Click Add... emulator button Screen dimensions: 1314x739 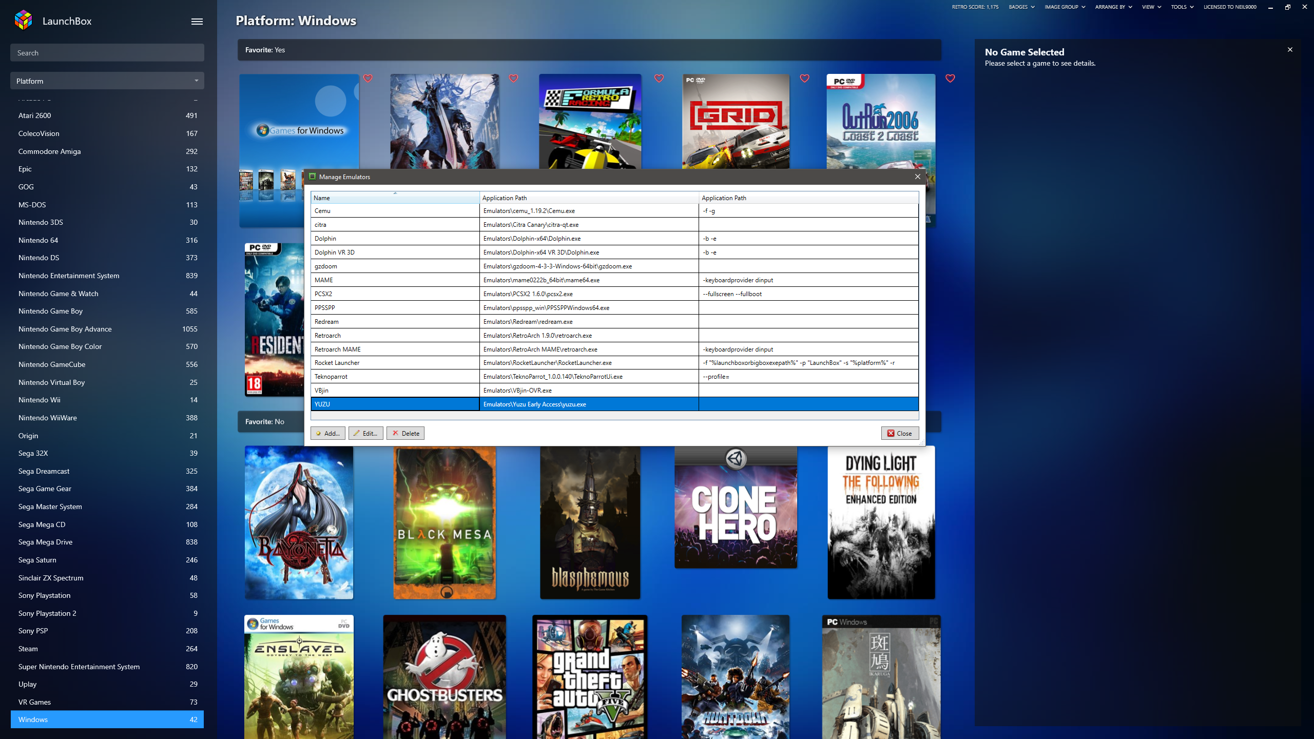[x=327, y=433]
